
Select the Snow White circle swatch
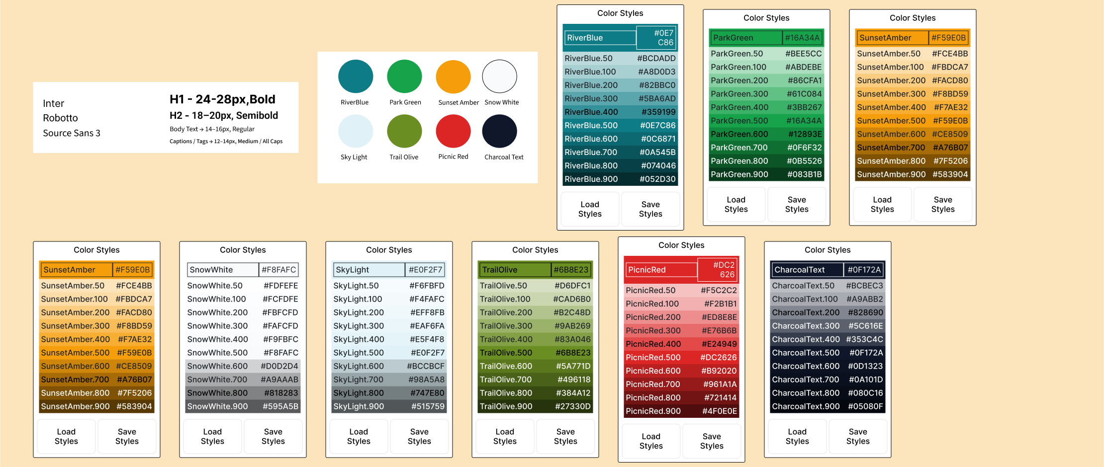pos(499,77)
